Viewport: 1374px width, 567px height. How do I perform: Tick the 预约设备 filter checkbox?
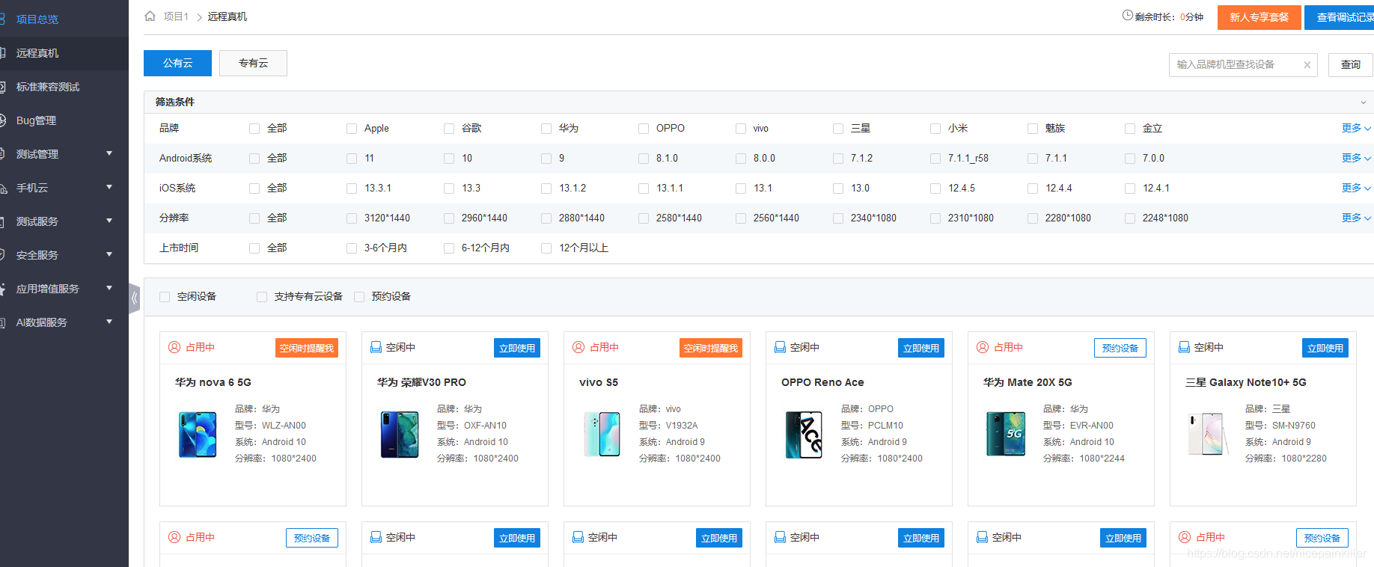(359, 297)
